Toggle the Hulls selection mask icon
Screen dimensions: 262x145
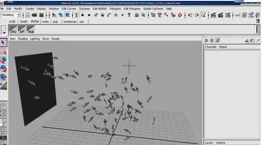[109, 15]
